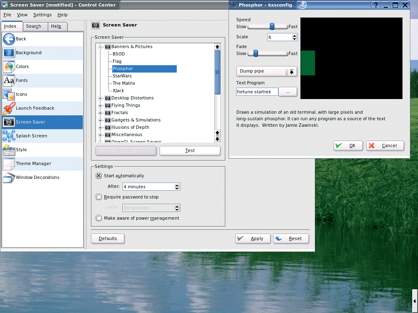Select XJack screen saver

coord(118,91)
